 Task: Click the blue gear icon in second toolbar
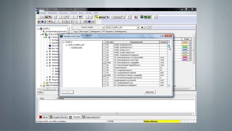[x=42, y=22]
